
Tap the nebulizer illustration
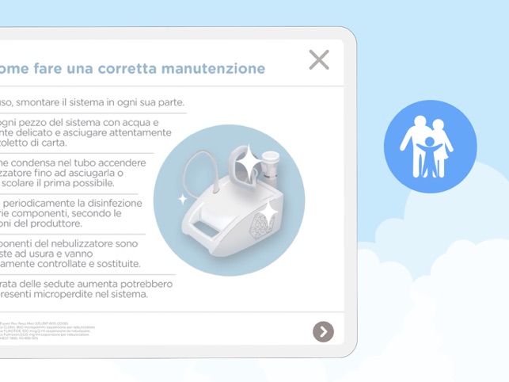230,201
